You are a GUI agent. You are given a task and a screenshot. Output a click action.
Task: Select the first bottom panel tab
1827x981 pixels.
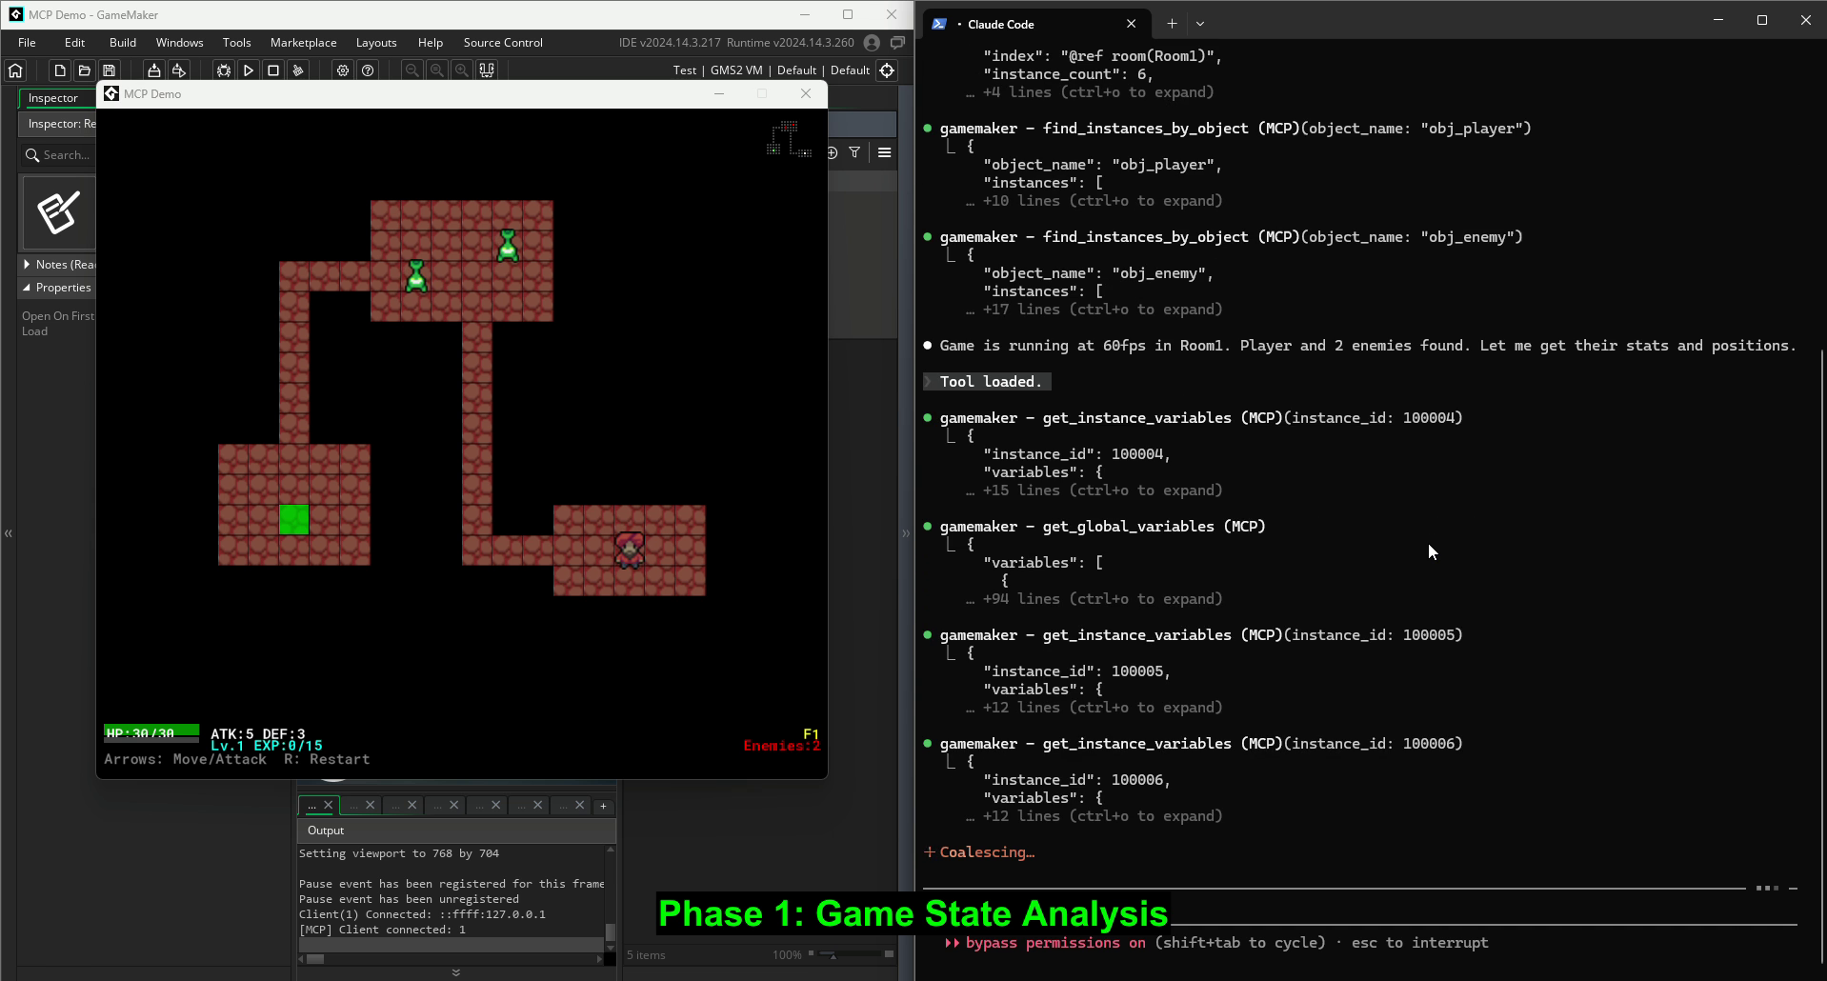click(x=319, y=806)
